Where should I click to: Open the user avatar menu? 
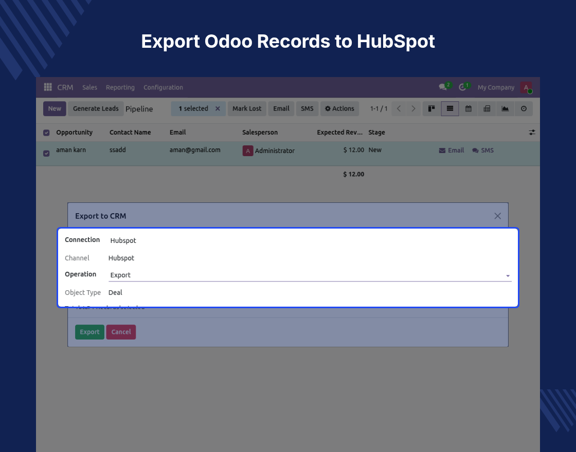[526, 87]
